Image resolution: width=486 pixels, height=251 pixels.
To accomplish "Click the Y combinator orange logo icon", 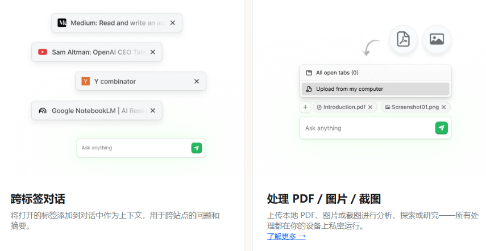I will [x=86, y=81].
